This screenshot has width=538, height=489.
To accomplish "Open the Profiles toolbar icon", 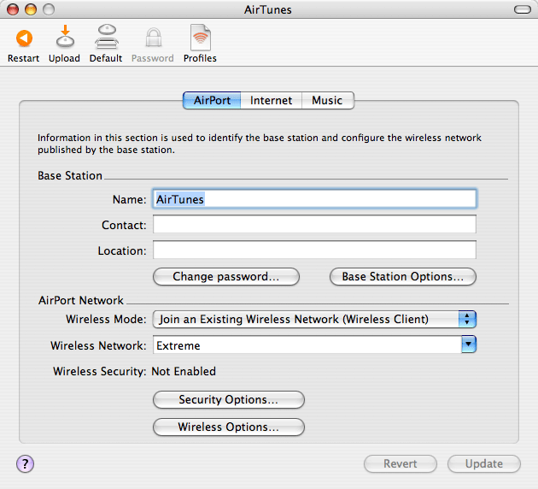I will pos(201,38).
